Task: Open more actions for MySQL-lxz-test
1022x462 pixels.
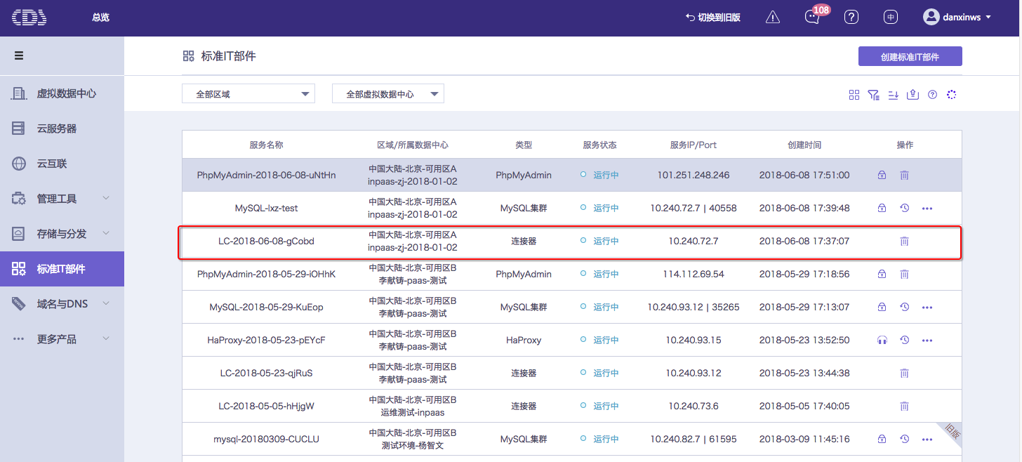Action: click(x=927, y=209)
